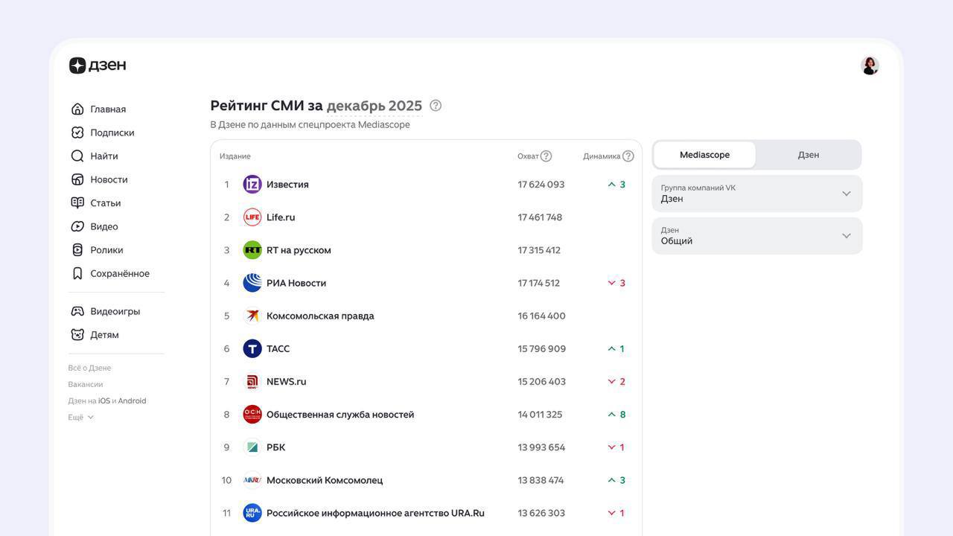
Task: Open Известия publication logo
Action: click(252, 185)
